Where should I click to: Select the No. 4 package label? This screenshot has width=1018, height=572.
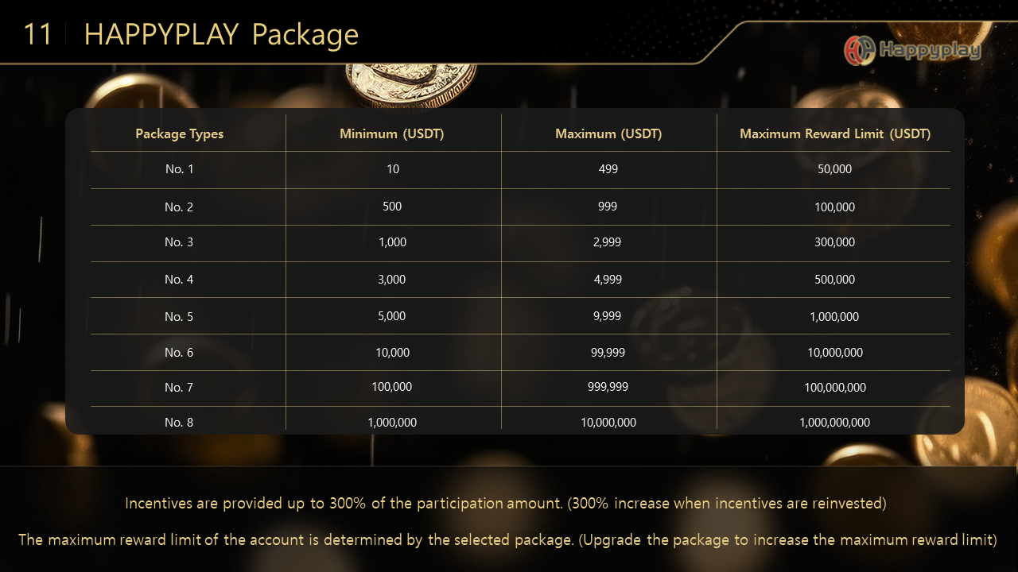179,279
